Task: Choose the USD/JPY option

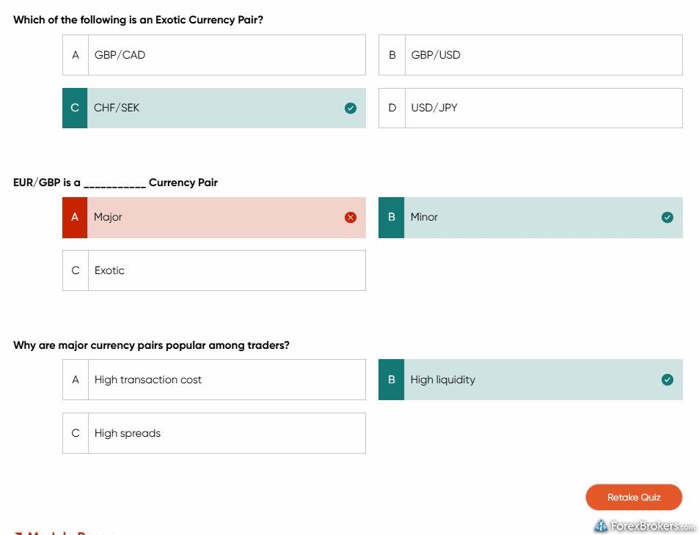Action: click(530, 108)
